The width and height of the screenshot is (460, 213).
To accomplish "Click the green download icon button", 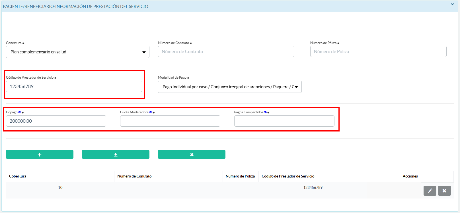I will (116, 154).
